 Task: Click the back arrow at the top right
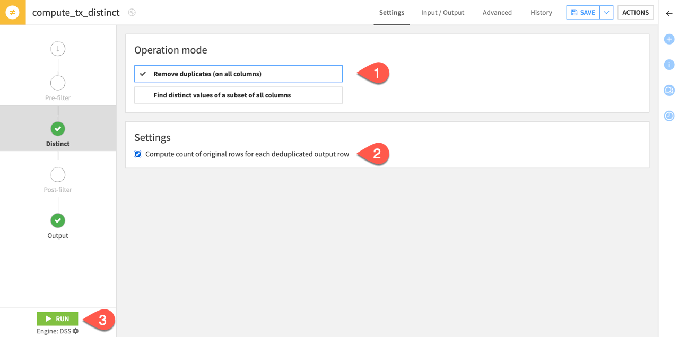tap(669, 13)
